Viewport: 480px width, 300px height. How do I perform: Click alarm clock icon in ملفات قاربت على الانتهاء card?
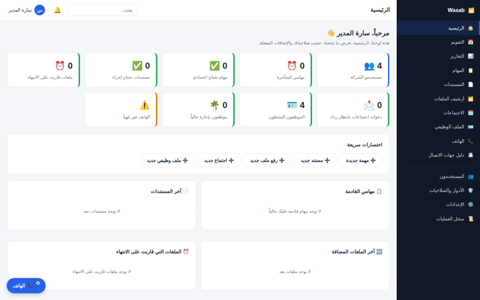[60, 66]
